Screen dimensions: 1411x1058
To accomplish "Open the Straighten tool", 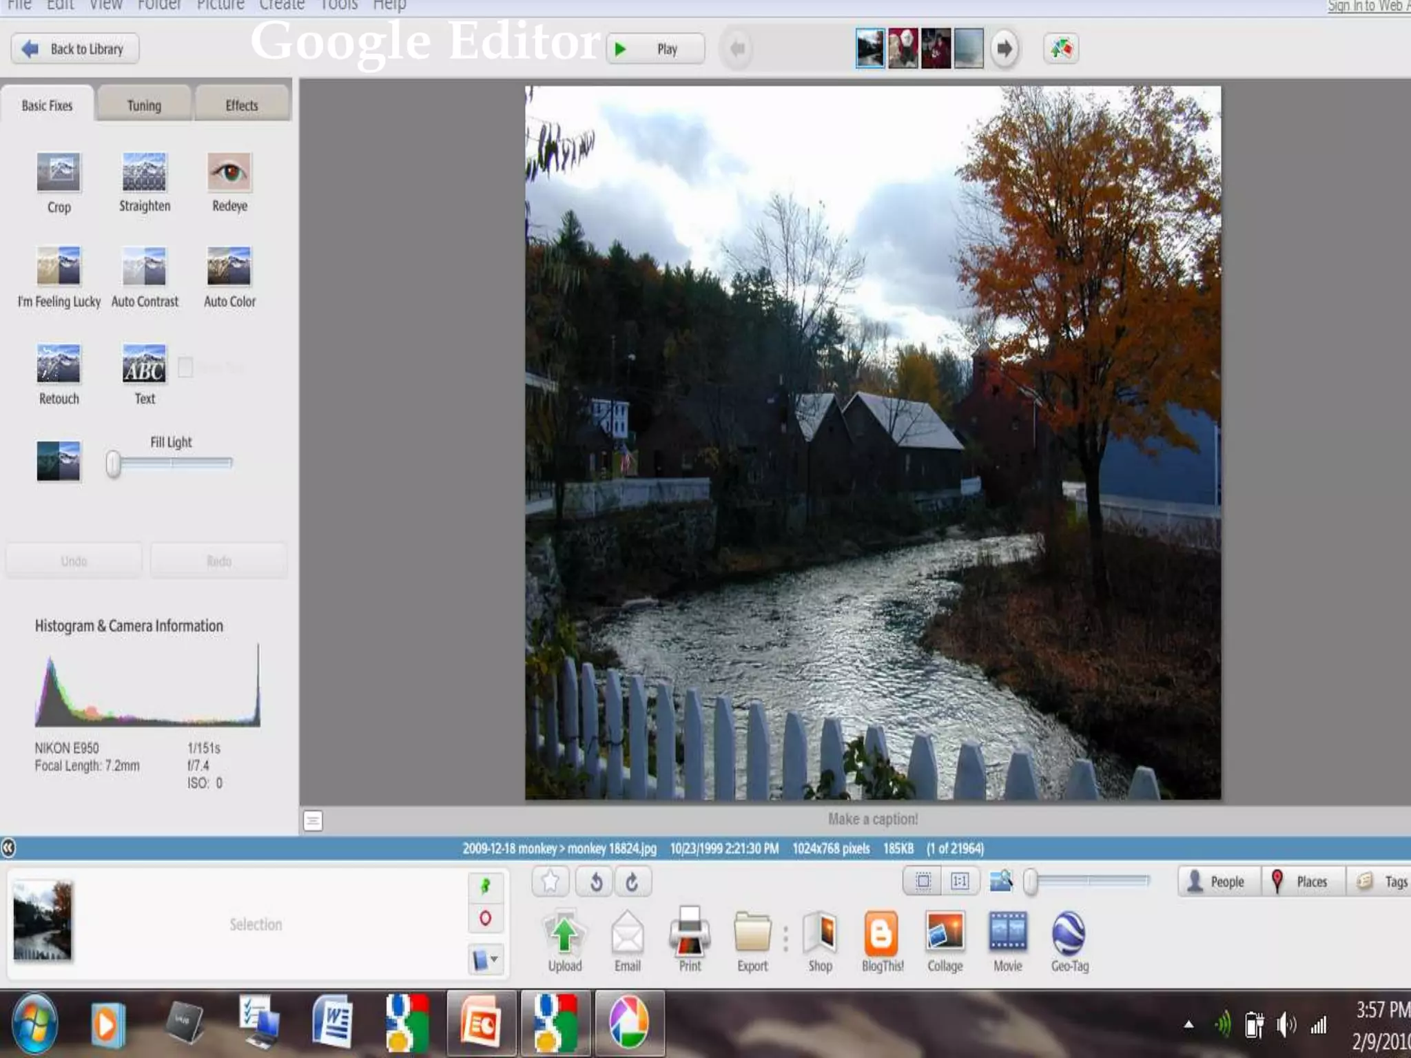I will [144, 172].
